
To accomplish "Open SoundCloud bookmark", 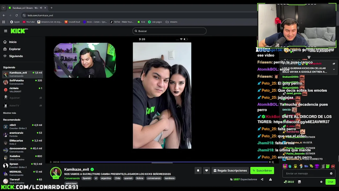I will (x=72, y=22).
